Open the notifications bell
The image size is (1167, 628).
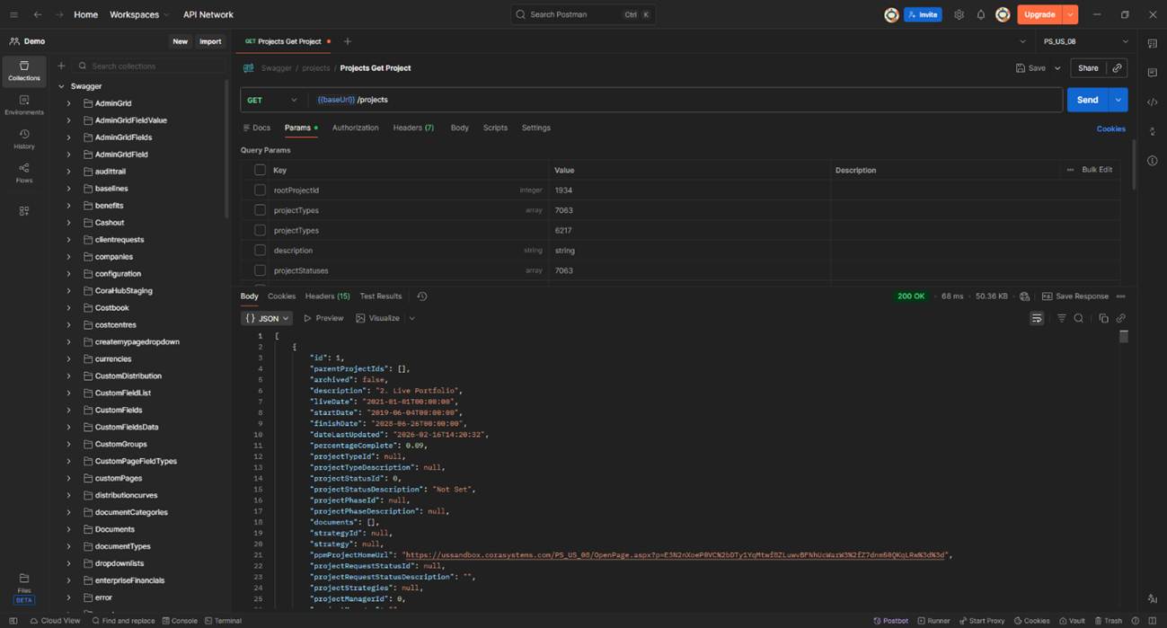(x=981, y=14)
